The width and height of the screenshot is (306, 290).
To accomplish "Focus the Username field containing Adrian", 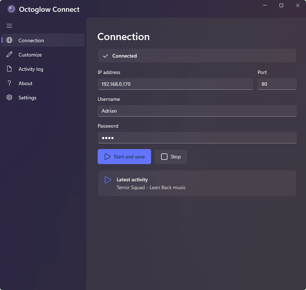I will coord(197,111).
